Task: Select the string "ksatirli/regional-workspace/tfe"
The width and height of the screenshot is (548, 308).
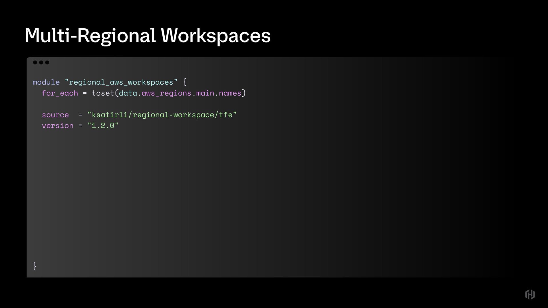Action: 162,115
